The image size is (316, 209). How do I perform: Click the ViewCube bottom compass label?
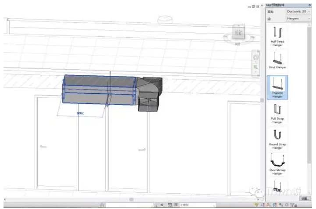238,44
